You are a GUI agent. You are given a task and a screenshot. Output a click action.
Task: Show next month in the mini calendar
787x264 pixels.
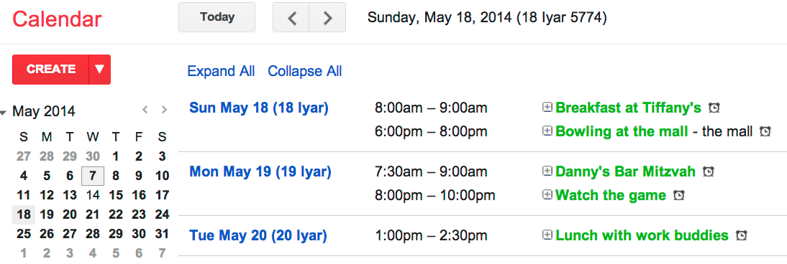(x=163, y=110)
